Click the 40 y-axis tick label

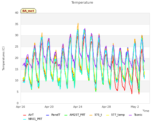(16, 13)
